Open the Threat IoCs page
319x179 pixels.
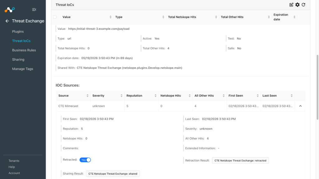coord(21,41)
